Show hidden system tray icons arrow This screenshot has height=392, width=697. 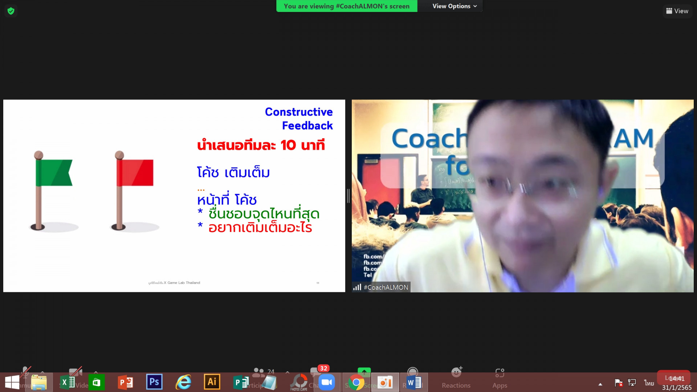pyautogui.click(x=600, y=384)
